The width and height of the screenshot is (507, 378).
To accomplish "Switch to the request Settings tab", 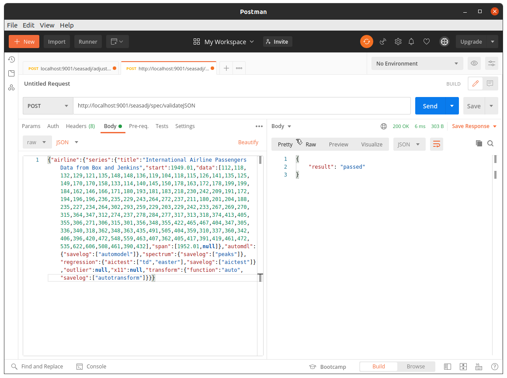I will point(185,126).
